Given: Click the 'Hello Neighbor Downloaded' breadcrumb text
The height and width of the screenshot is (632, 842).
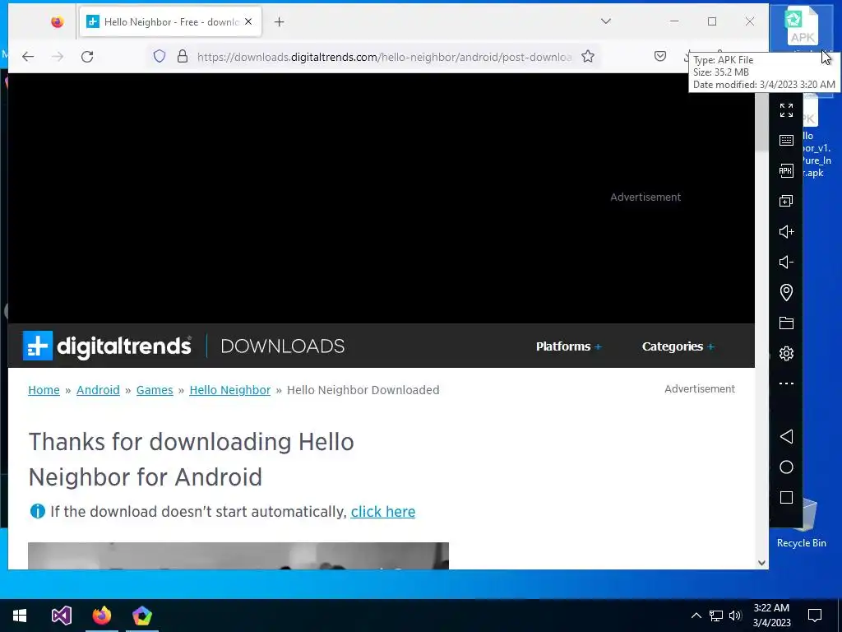Looking at the screenshot, I should coord(363,390).
